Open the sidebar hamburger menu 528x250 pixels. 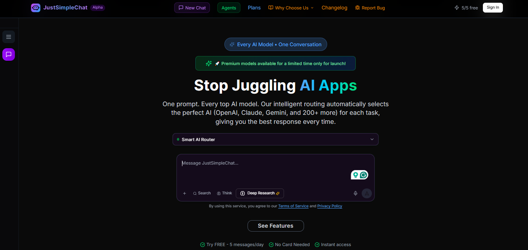9,37
